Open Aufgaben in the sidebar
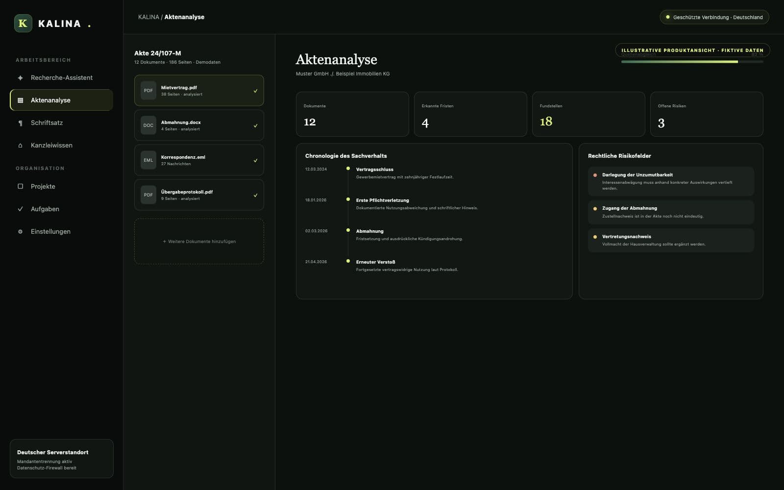Screen dimensions: 784x490 (x=62, y=209)
